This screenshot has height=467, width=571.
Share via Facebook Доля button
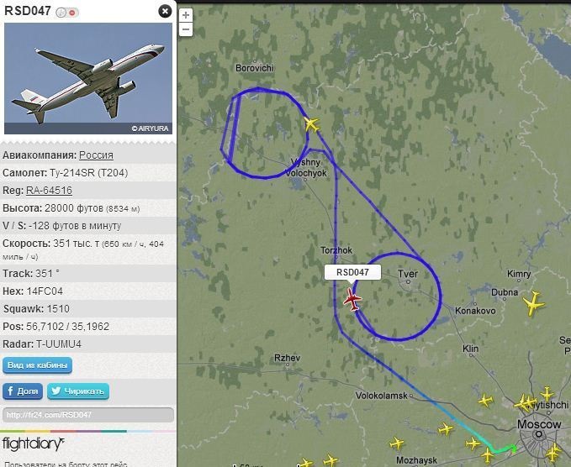(x=23, y=391)
